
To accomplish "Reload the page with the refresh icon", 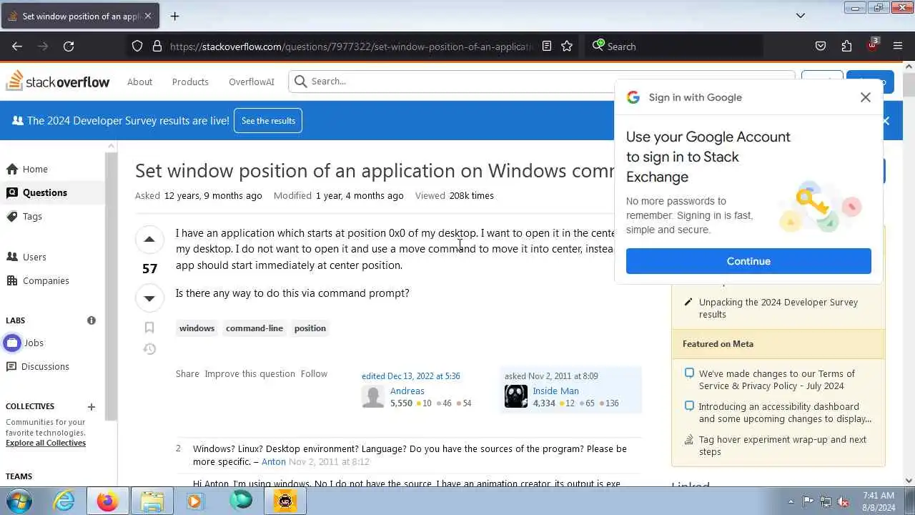I will pyautogui.click(x=69, y=46).
